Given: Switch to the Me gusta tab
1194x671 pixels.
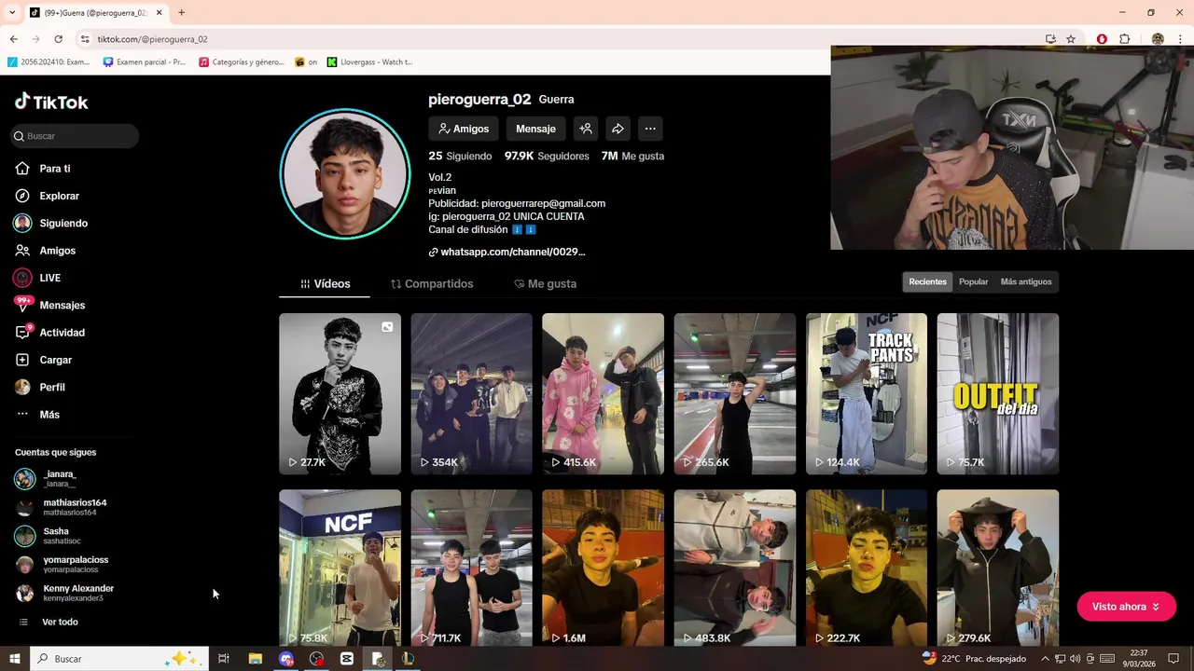Looking at the screenshot, I should point(546,283).
